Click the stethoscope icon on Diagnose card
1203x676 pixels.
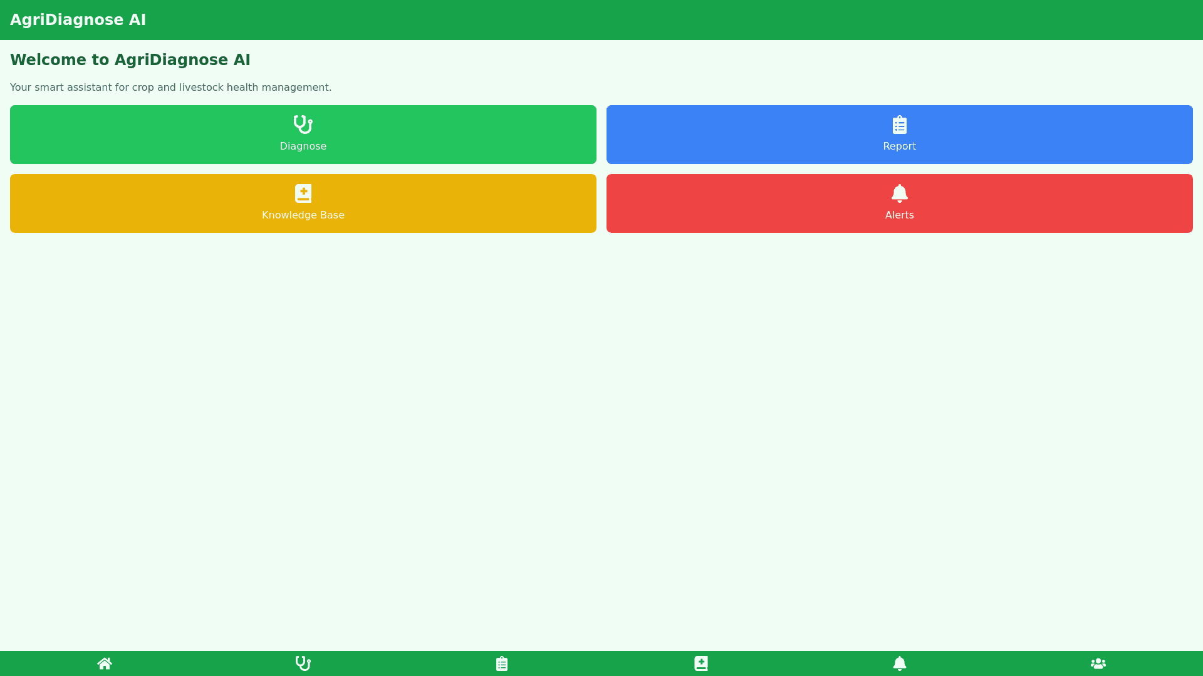[x=303, y=125]
